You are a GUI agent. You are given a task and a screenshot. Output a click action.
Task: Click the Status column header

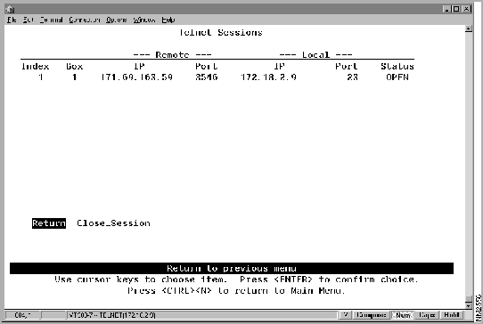click(x=397, y=67)
